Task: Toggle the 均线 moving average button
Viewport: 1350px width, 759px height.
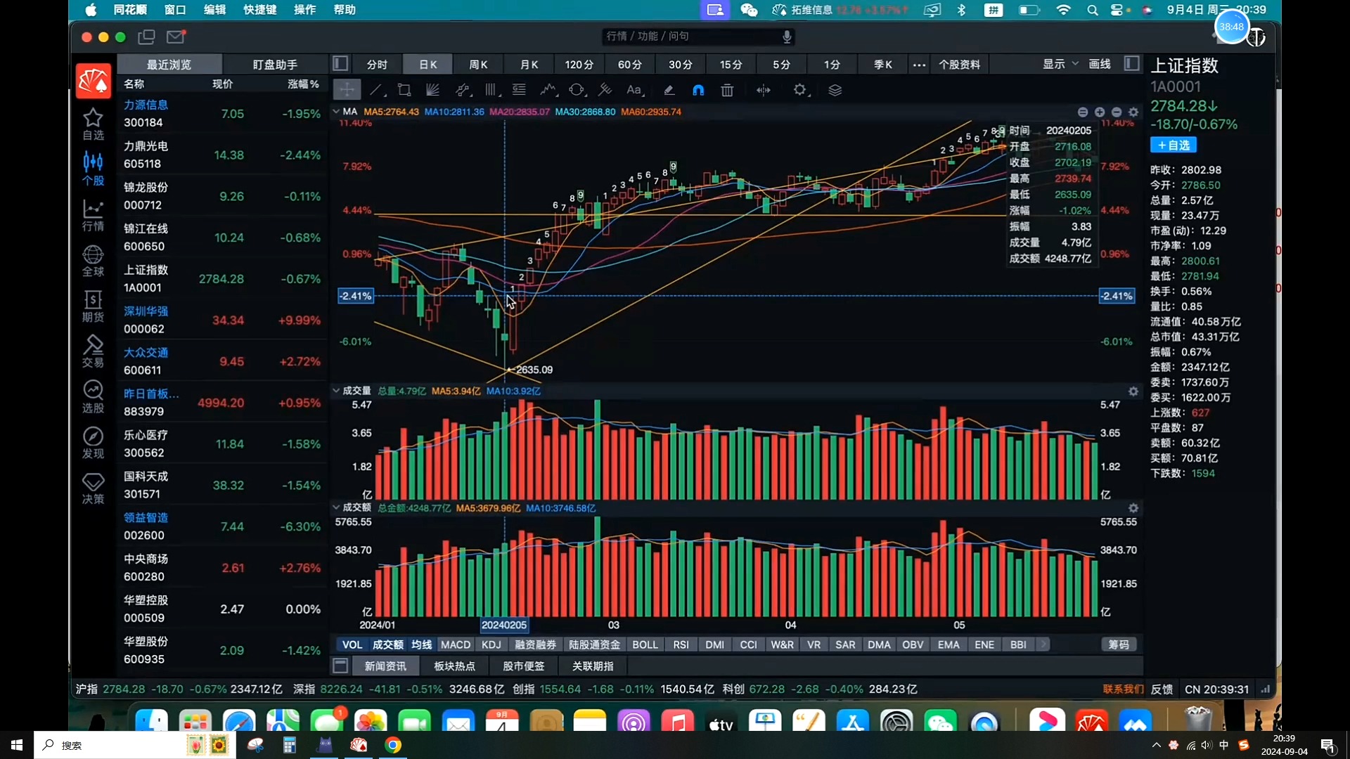Action: click(x=422, y=644)
